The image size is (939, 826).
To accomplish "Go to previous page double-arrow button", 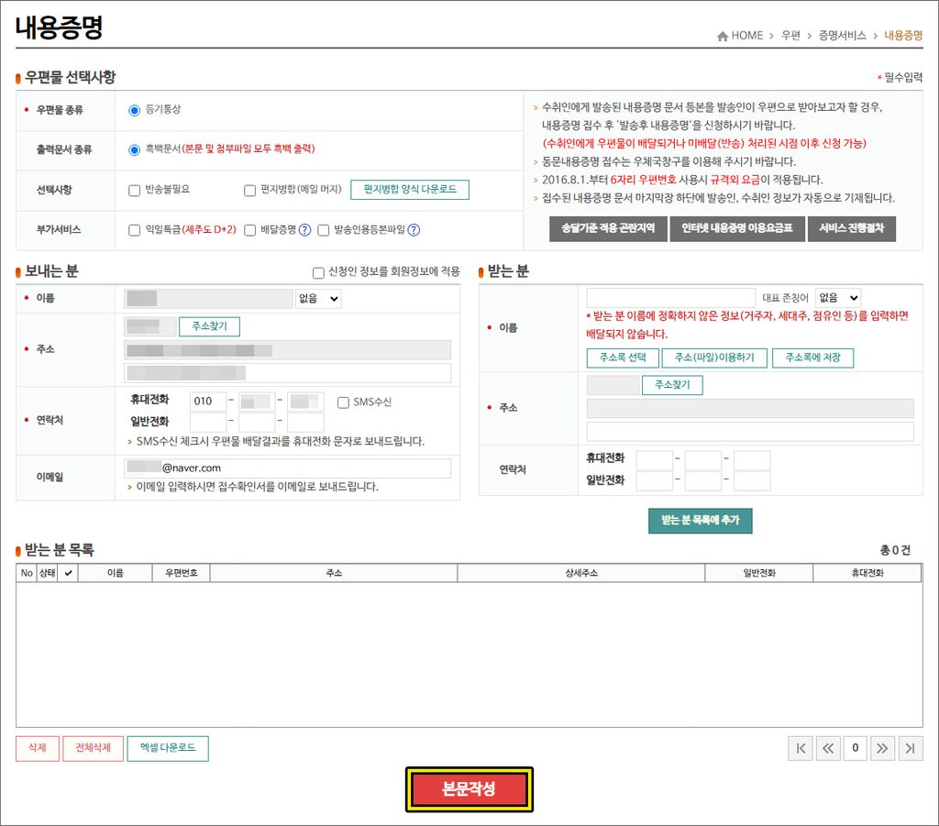I will [x=828, y=748].
